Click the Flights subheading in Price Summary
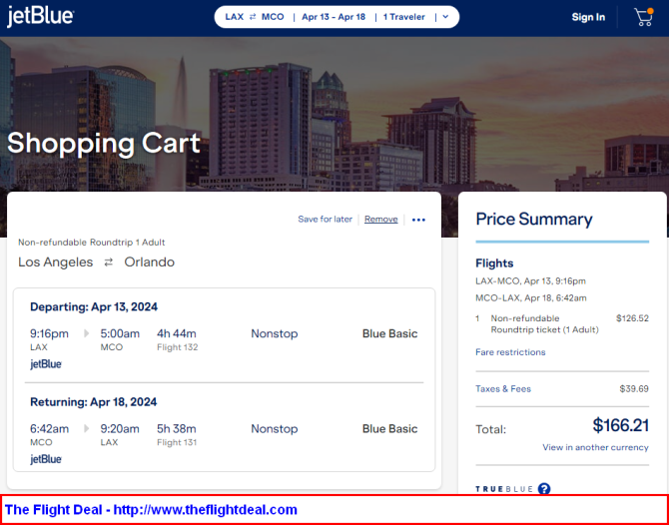This screenshot has height=525, width=669. pyautogui.click(x=494, y=263)
